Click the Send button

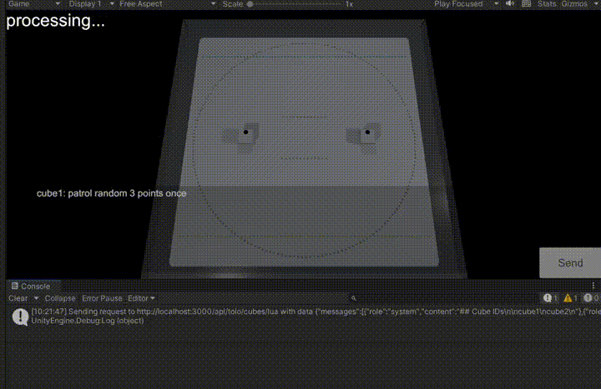click(570, 262)
